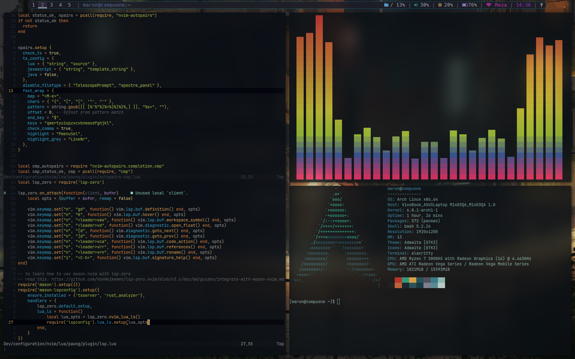Switch to workspace 1
Viewport: 575px width, 359px height.
(34, 5)
